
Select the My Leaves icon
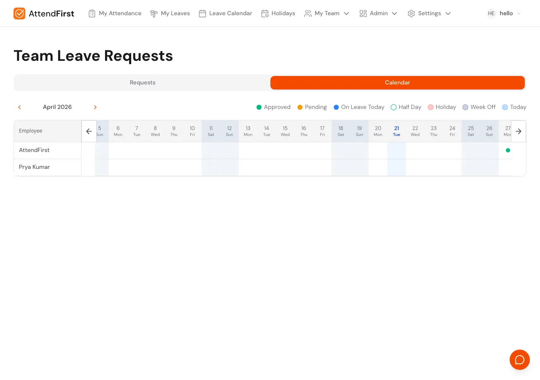[154, 13]
